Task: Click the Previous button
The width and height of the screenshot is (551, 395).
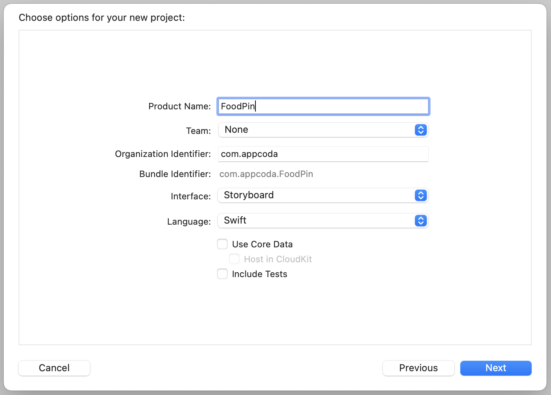Action: 418,368
